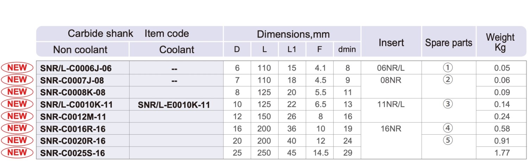
Task: Click the NEW badge beside SNR/L-C0006J-06
Action: [17, 68]
